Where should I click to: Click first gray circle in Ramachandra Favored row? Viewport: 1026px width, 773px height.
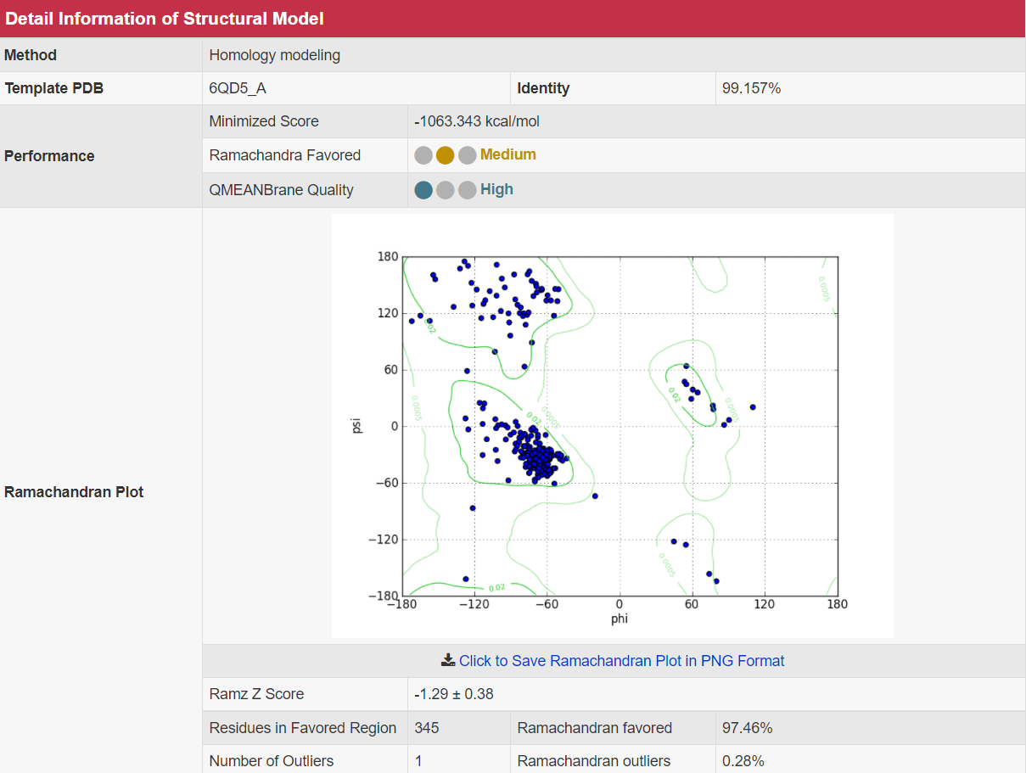click(x=423, y=155)
